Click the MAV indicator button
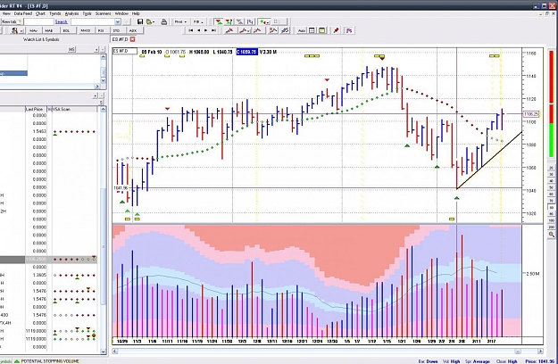 pos(33,31)
